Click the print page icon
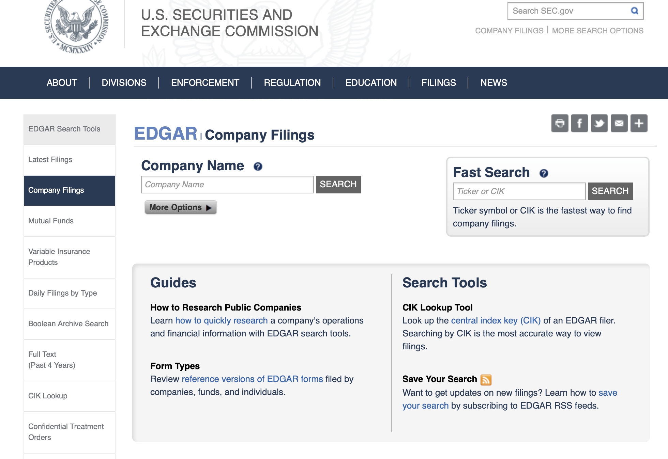 560,123
